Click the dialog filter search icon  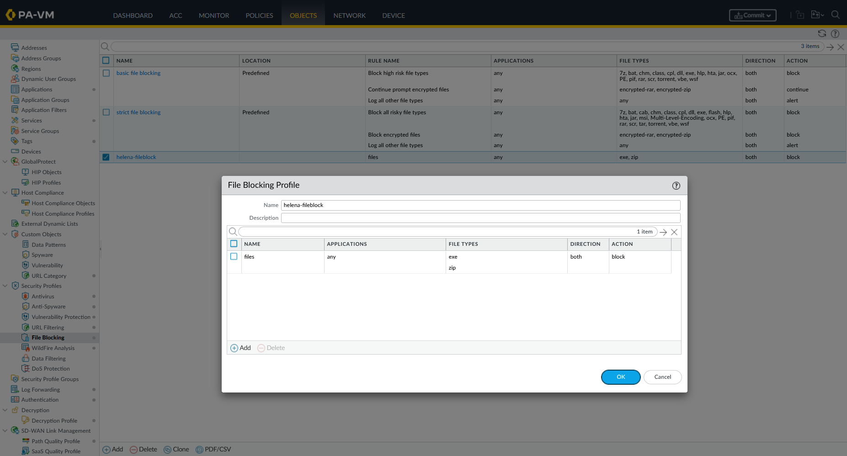point(233,232)
